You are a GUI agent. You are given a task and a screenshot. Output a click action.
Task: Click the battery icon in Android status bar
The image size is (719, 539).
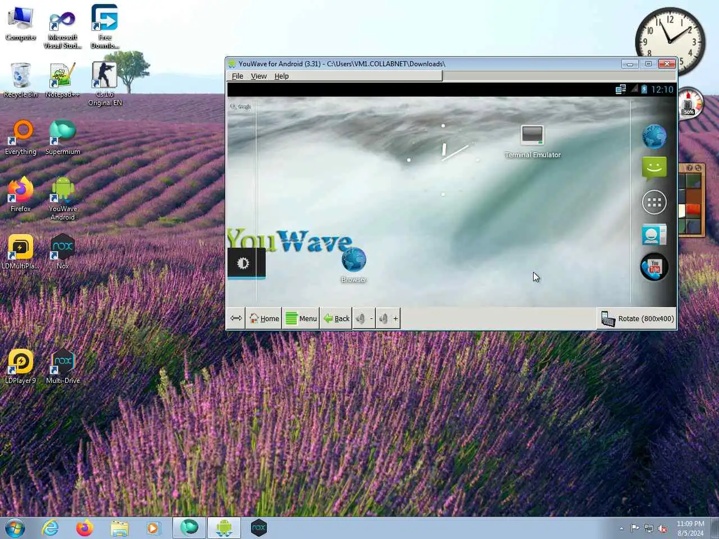[644, 89]
